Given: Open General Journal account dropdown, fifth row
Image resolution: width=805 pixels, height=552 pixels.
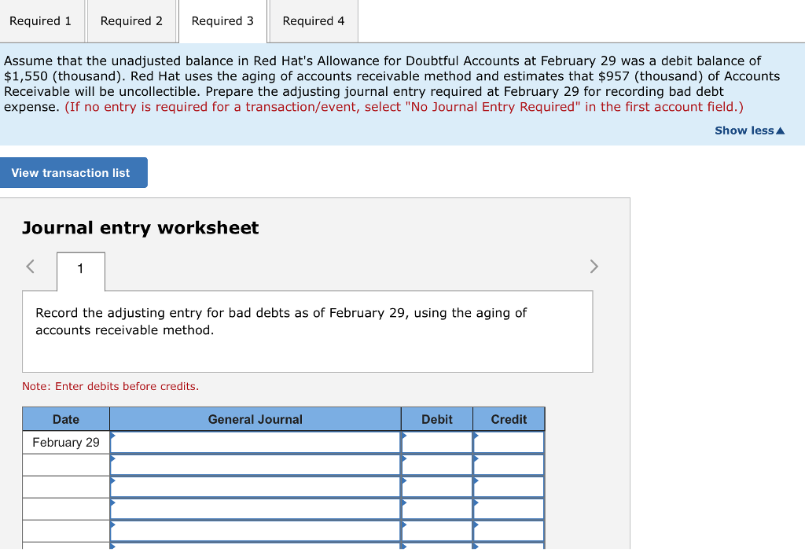Looking at the screenshot, I should [x=255, y=532].
